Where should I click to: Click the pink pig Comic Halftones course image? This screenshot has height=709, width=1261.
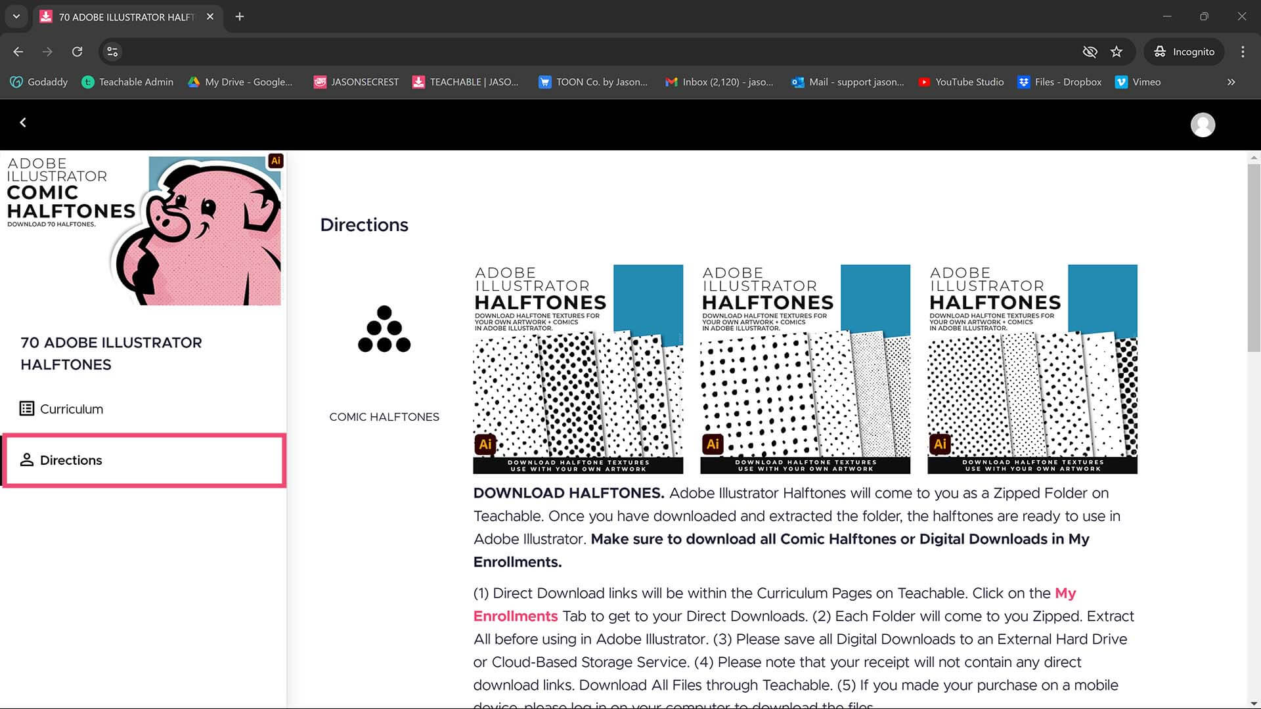[x=144, y=230]
